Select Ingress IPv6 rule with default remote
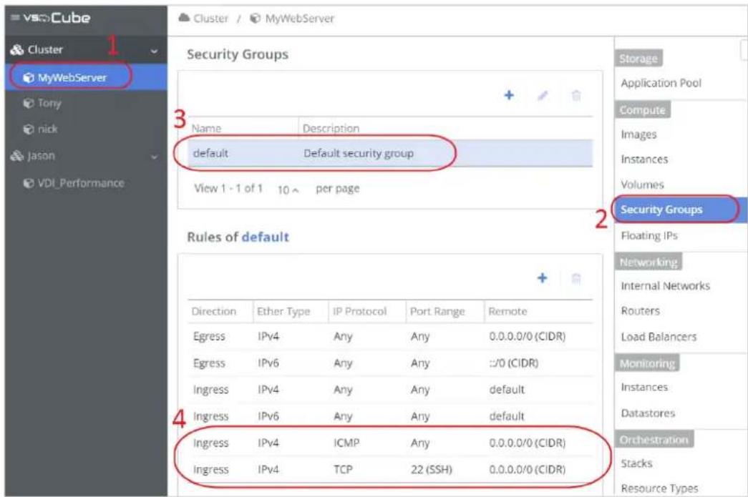The image size is (748, 497). tap(390, 416)
